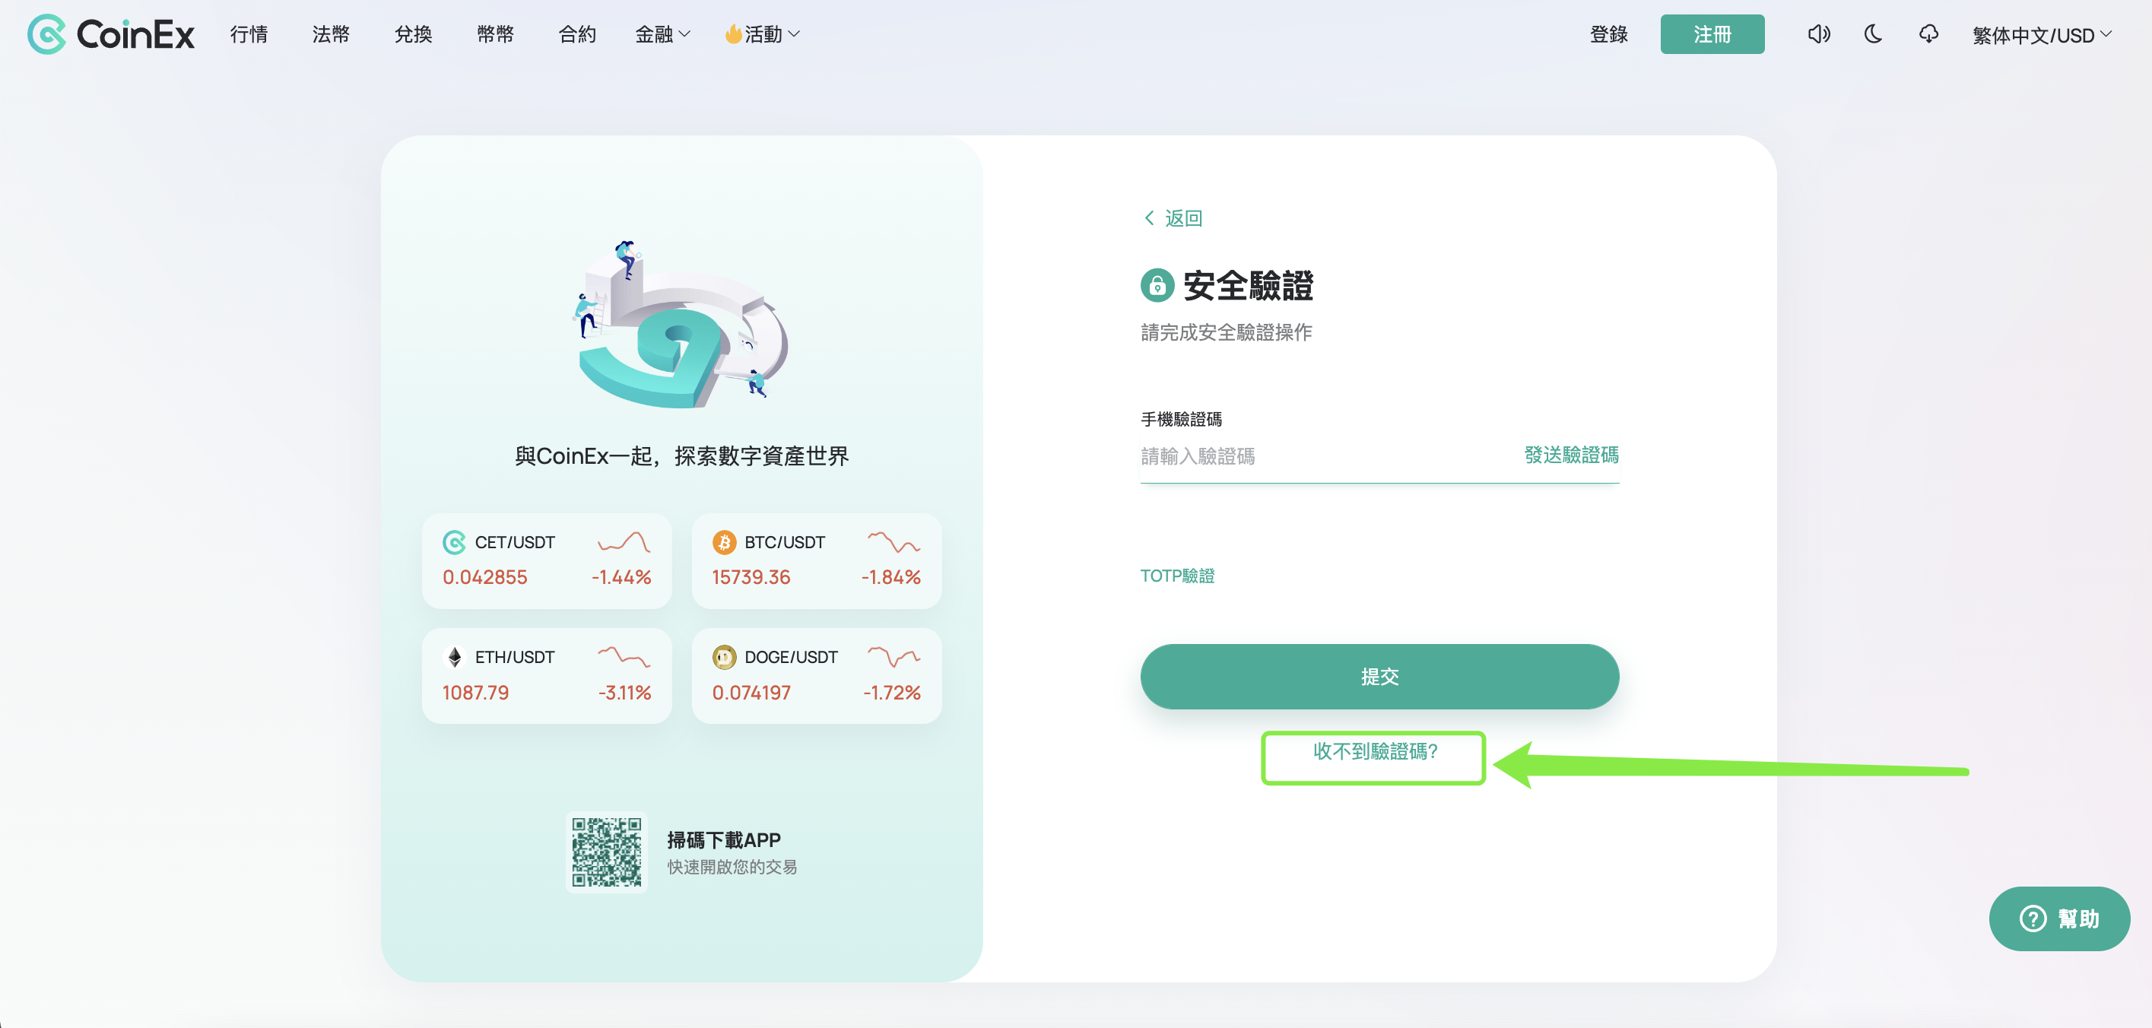Open the 幫助 help button
2152x1028 pixels.
[x=2058, y=919]
